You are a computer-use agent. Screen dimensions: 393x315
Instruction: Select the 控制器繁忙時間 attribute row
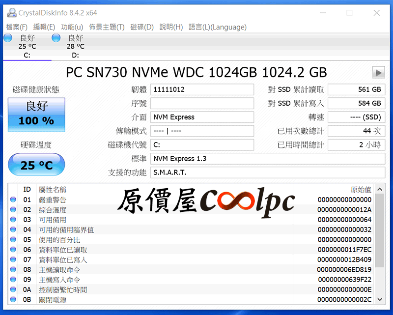[192, 289]
